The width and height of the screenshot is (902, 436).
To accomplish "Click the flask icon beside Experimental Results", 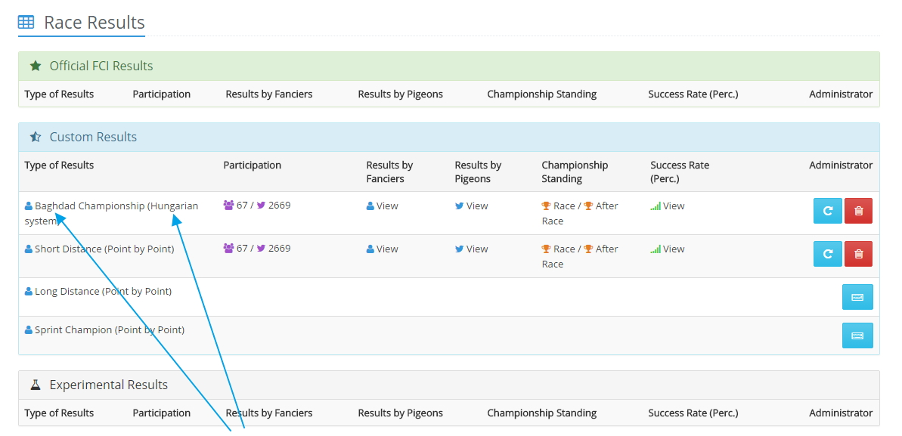I will [x=36, y=385].
